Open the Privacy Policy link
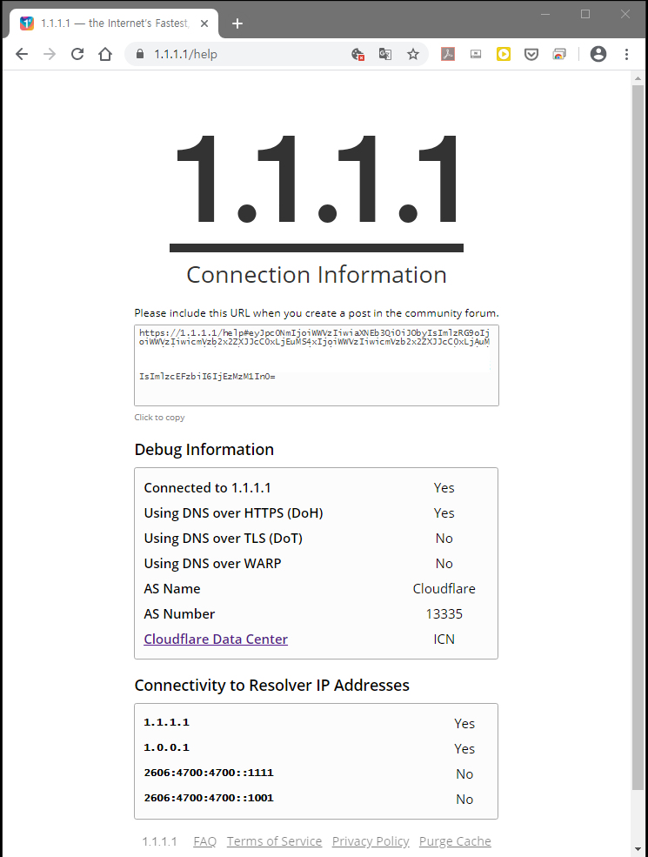The height and width of the screenshot is (857, 648). coord(371,841)
